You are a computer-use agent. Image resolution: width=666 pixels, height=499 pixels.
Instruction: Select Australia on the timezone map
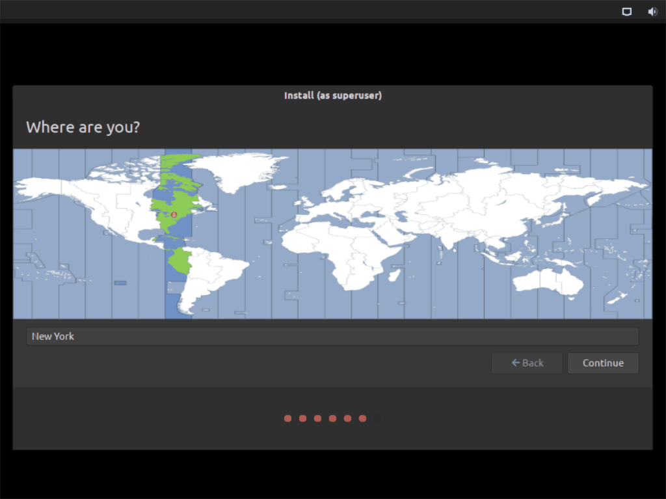pyautogui.click(x=546, y=283)
